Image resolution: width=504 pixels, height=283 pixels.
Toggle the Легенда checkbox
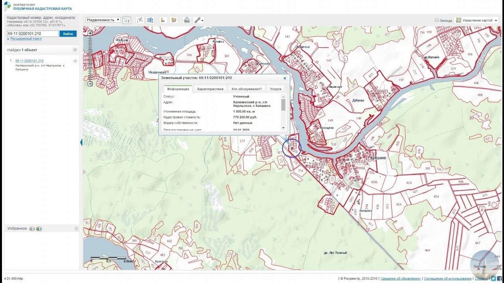click(x=437, y=20)
